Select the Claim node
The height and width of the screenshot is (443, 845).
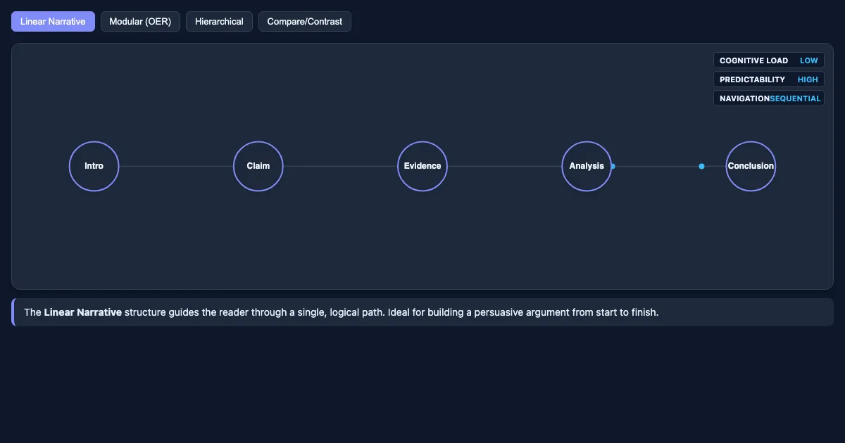(258, 166)
